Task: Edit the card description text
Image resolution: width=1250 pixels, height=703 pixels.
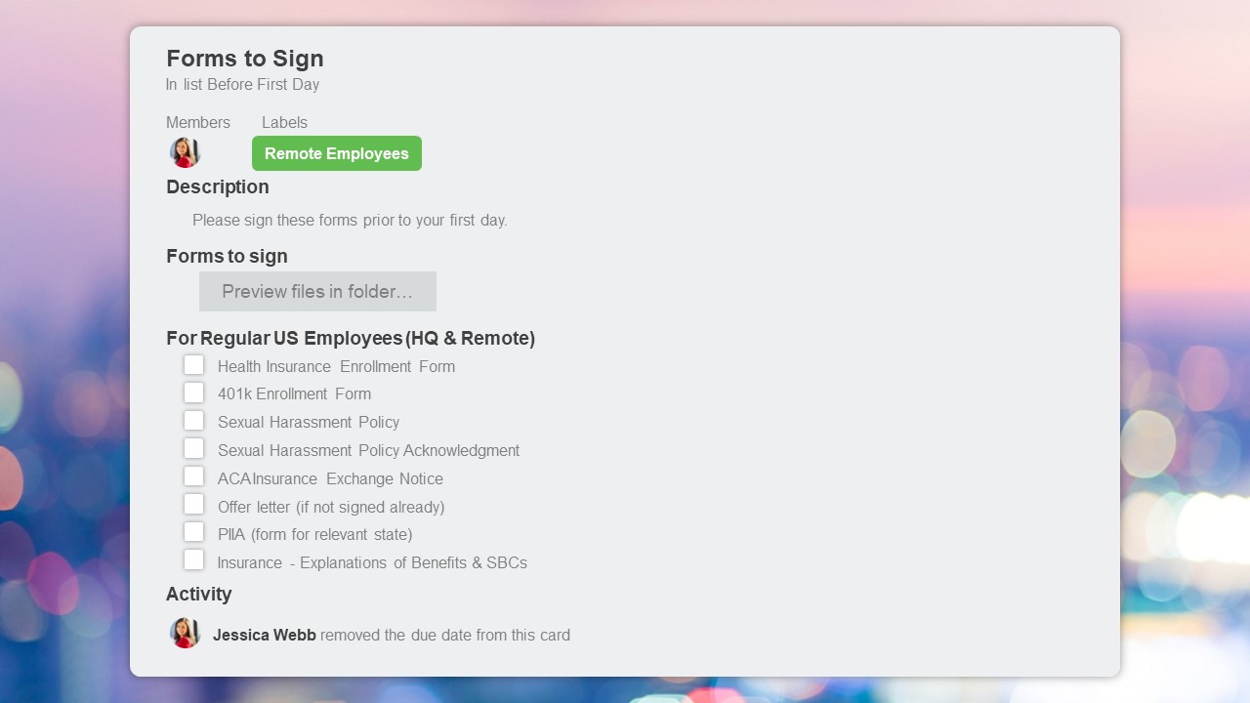Action: pyautogui.click(x=351, y=220)
